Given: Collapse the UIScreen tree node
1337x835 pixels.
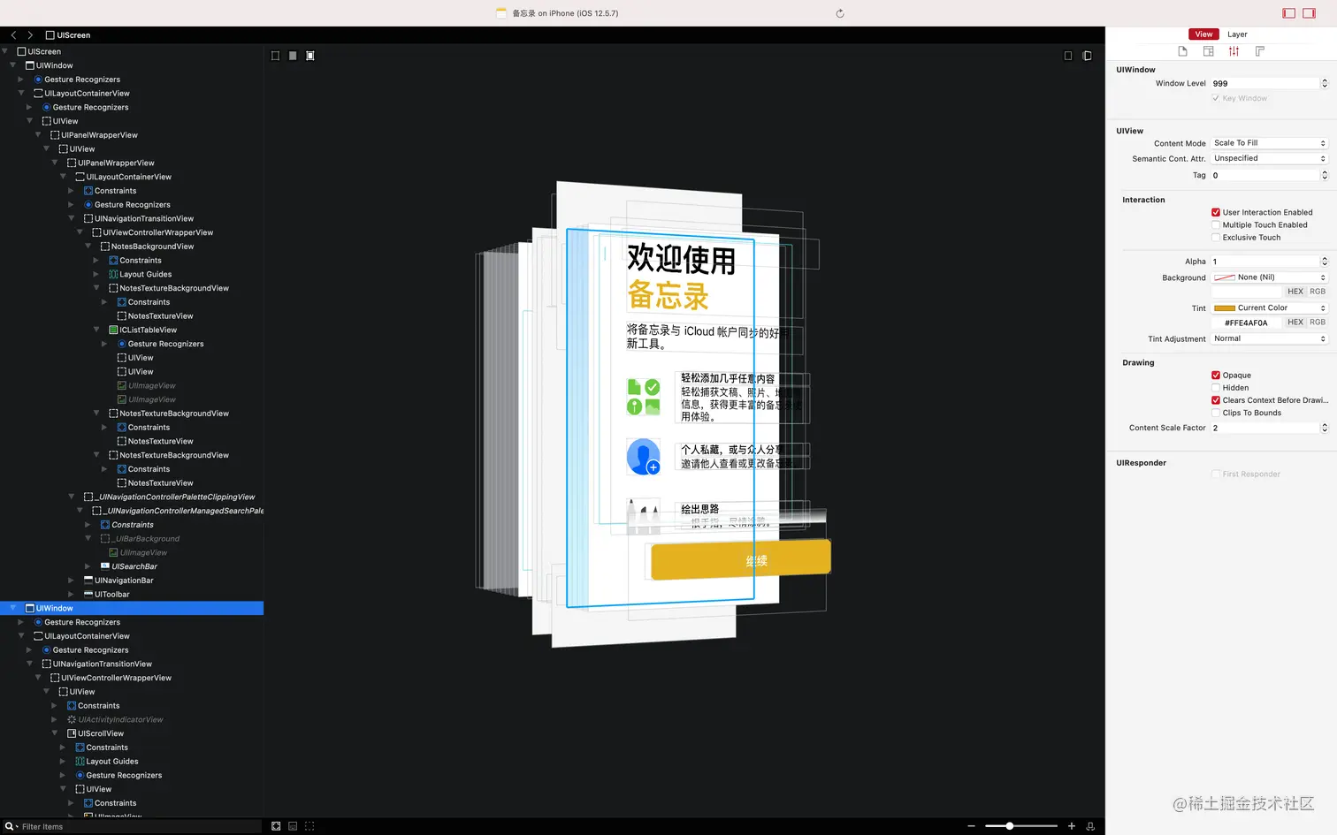Looking at the screenshot, I should [x=4, y=51].
